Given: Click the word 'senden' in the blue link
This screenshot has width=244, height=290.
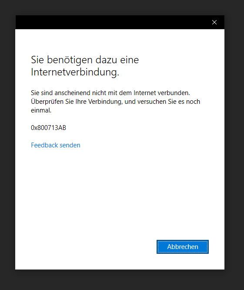Looking at the screenshot, I should coord(70,145).
